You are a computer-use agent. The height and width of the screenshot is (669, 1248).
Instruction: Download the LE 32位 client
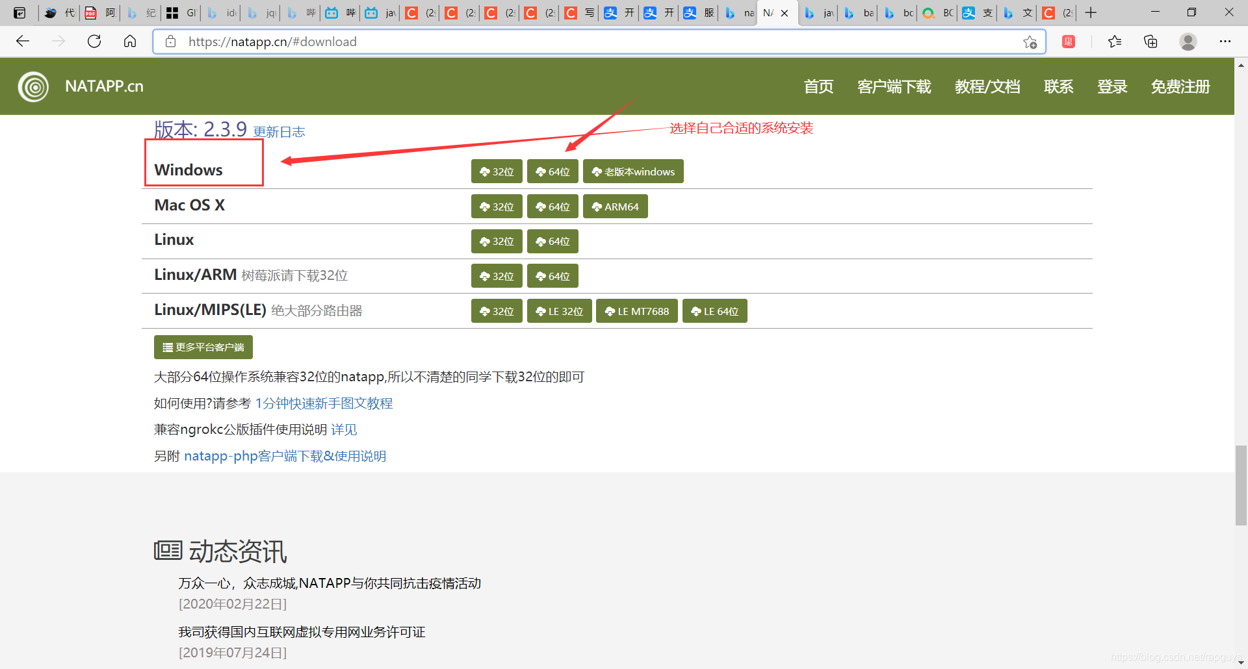coord(559,311)
